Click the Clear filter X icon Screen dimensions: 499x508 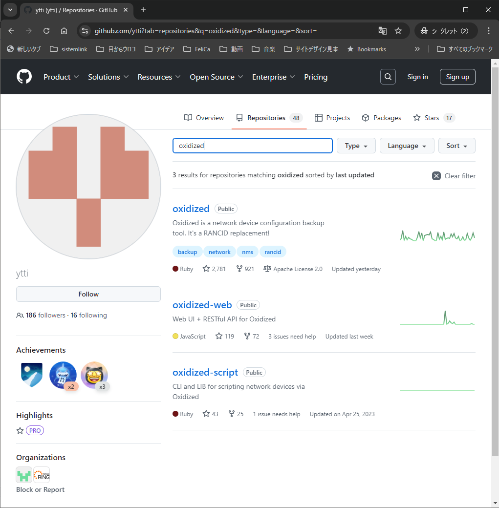click(x=436, y=176)
